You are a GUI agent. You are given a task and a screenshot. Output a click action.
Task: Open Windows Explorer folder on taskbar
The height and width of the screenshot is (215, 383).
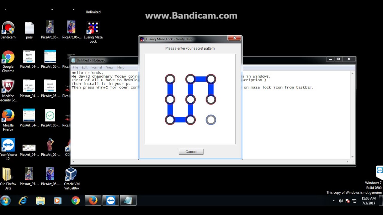(40, 201)
